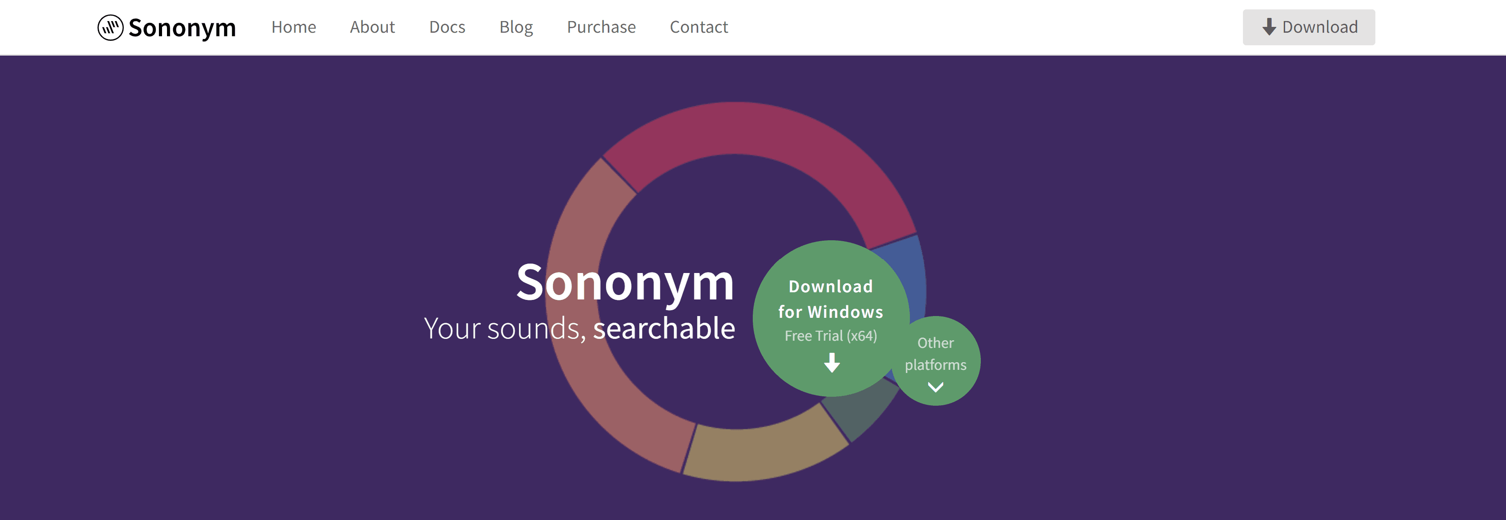Viewport: 1506px width, 520px height.
Task: Click Download for Windows green circle
Action: tap(831, 319)
